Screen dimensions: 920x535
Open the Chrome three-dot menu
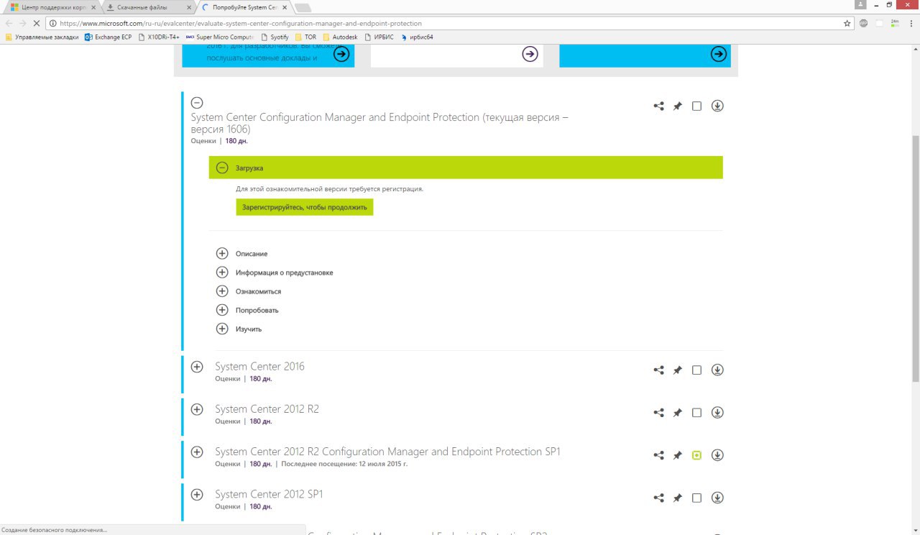[911, 23]
